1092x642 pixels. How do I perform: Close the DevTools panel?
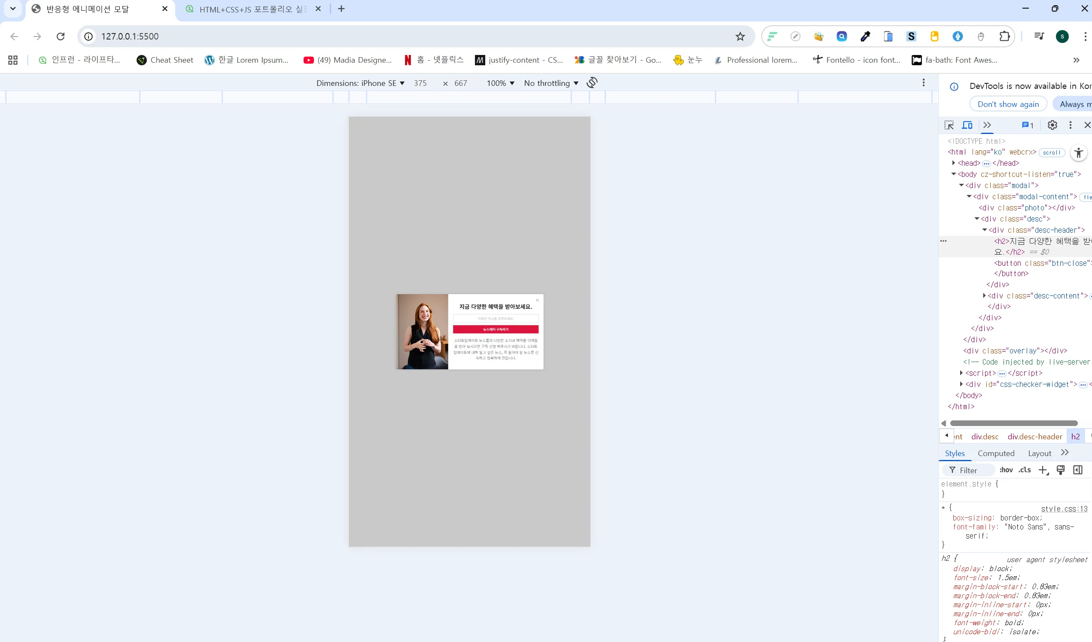[1087, 125]
